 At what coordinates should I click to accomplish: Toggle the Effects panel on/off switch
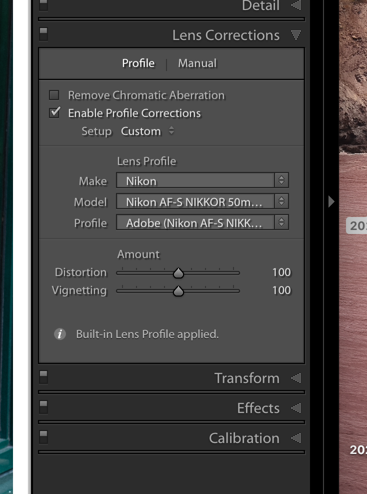point(43,407)
